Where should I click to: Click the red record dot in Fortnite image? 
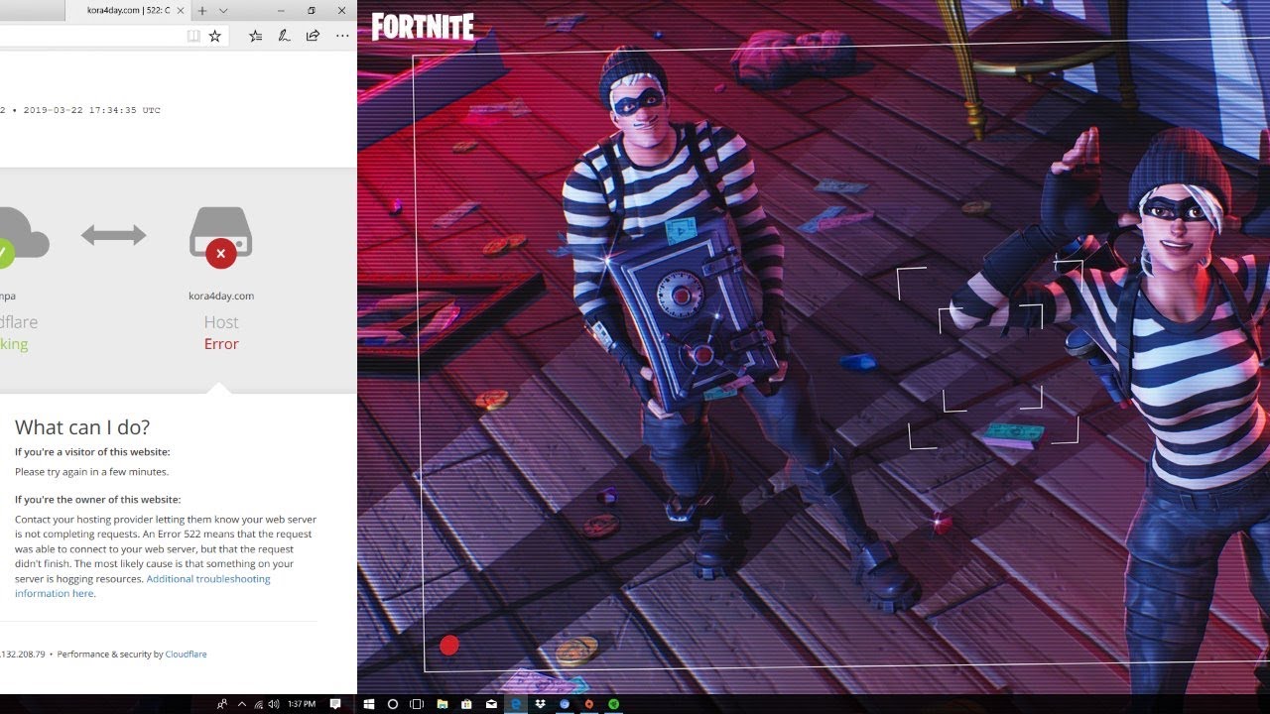click(449, 646)
